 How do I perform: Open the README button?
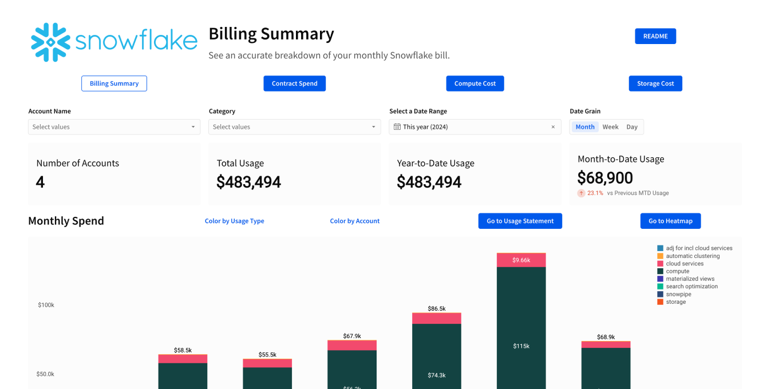[x=655, y=36]
